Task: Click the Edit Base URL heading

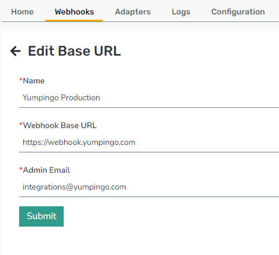Action: coord(75,51)
